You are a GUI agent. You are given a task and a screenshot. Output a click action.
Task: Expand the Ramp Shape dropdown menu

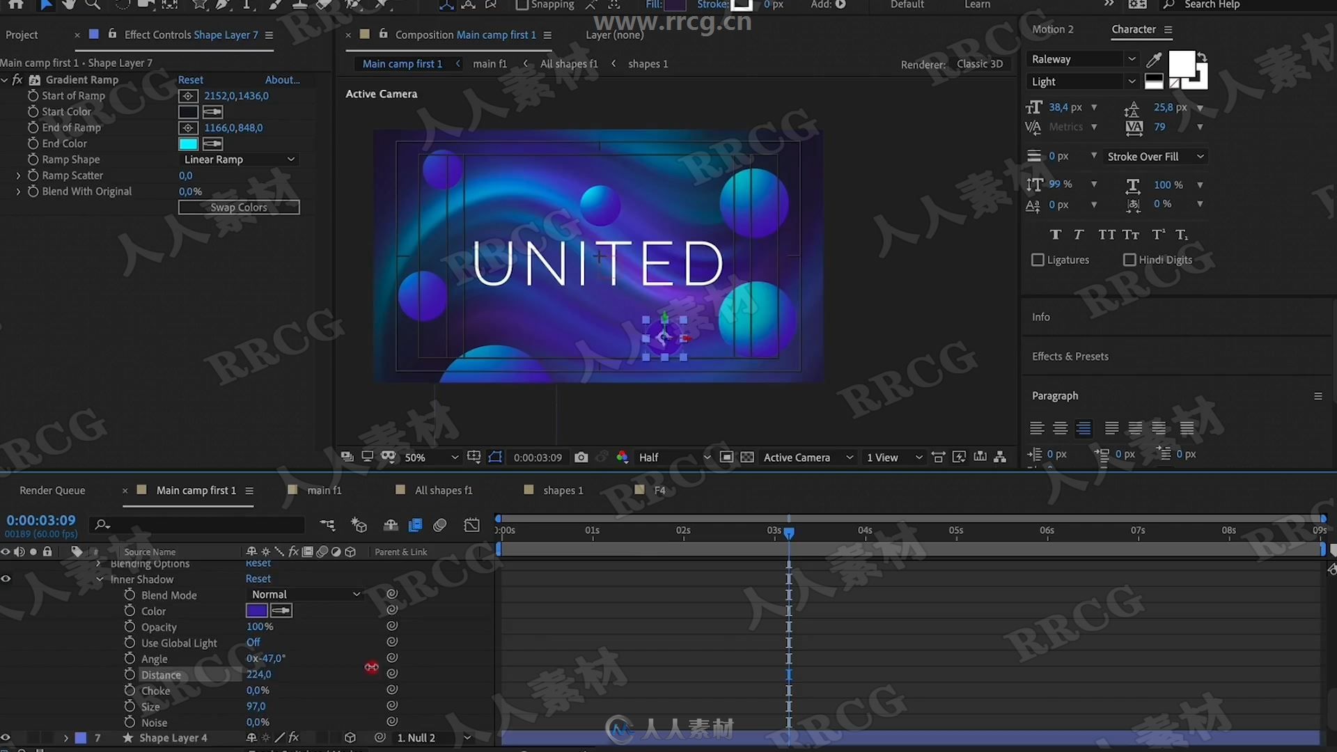tap(239, 159)
